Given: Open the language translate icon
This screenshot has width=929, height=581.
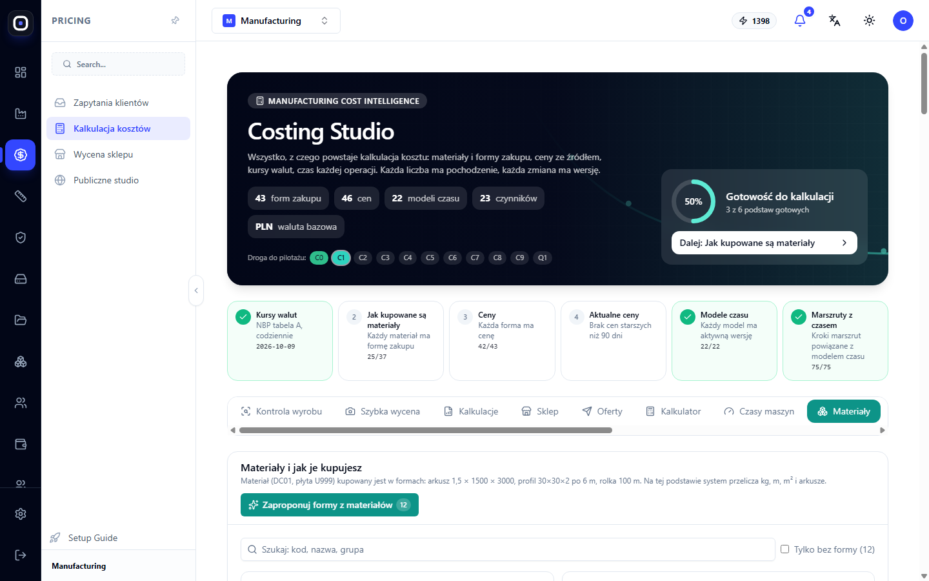Looking at the screenshot, I should [835, 21].
